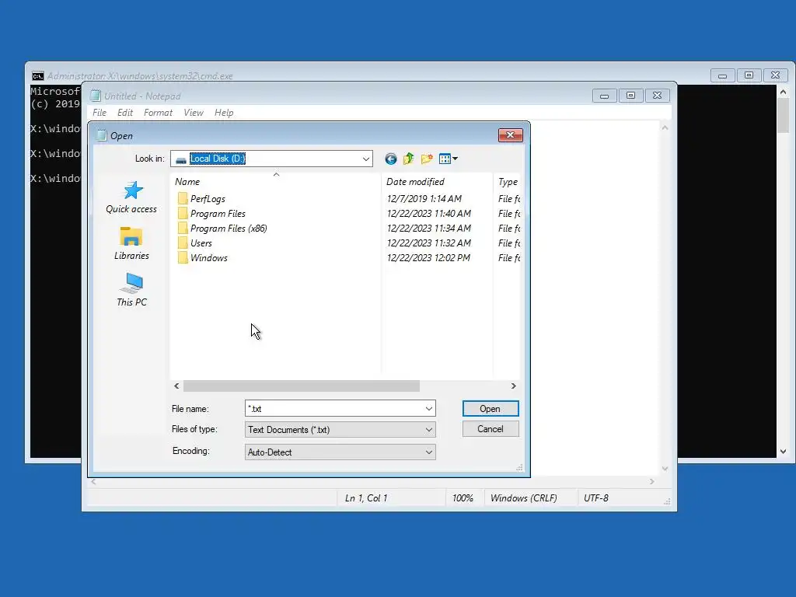Image resolution: width=796 pixels, height=597 pixels.
Task: Open the View Menu icon dropdown
Action: 449,159
